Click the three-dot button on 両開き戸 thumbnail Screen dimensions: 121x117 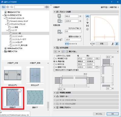click(19, 91)
